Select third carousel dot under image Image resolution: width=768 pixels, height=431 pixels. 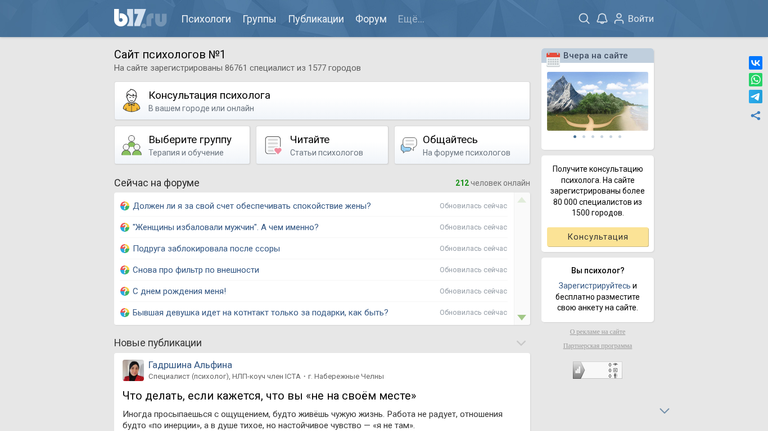593,136
